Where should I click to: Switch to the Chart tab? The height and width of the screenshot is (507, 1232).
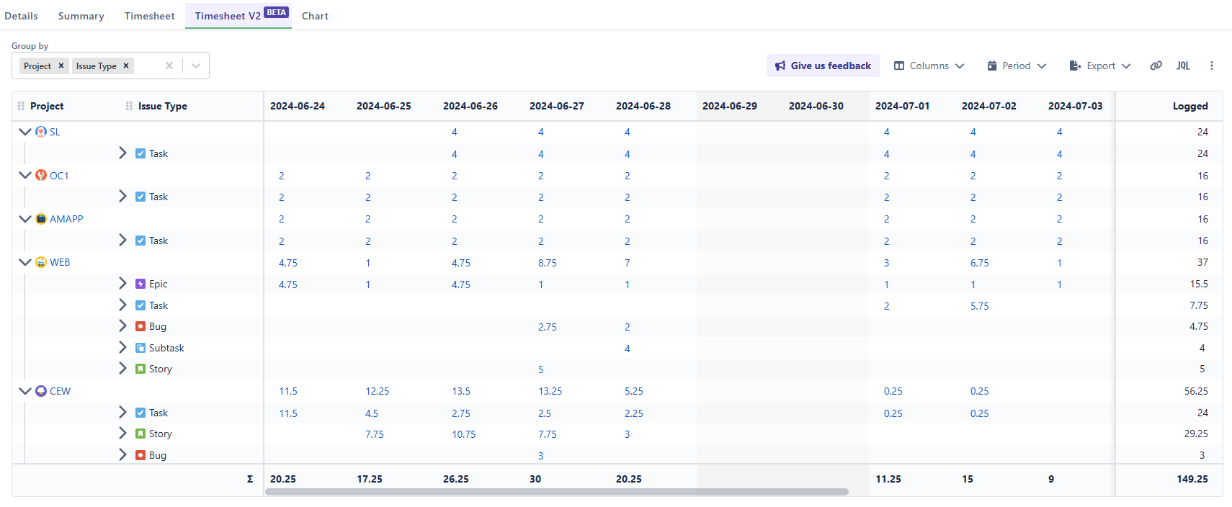tap(315, 16)
